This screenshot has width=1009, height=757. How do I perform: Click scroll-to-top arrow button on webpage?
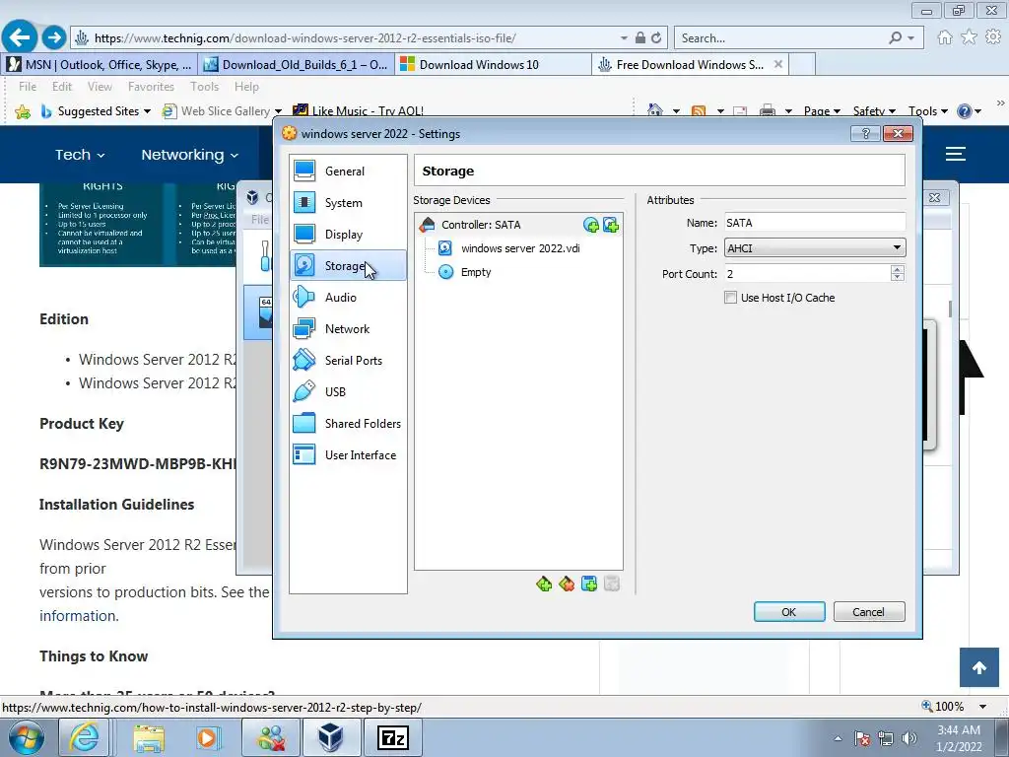point(979,667)
